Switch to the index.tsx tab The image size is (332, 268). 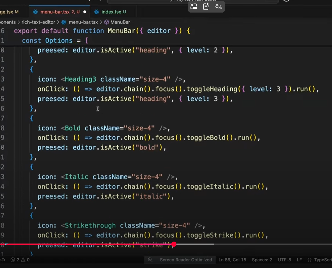(111, 12)
